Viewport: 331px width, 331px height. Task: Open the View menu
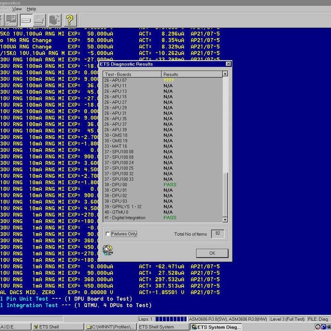17,9
